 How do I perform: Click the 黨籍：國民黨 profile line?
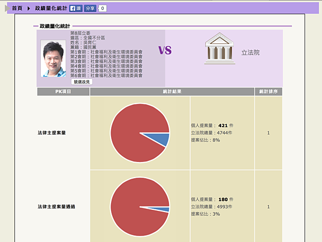click(x=83, y=47)
